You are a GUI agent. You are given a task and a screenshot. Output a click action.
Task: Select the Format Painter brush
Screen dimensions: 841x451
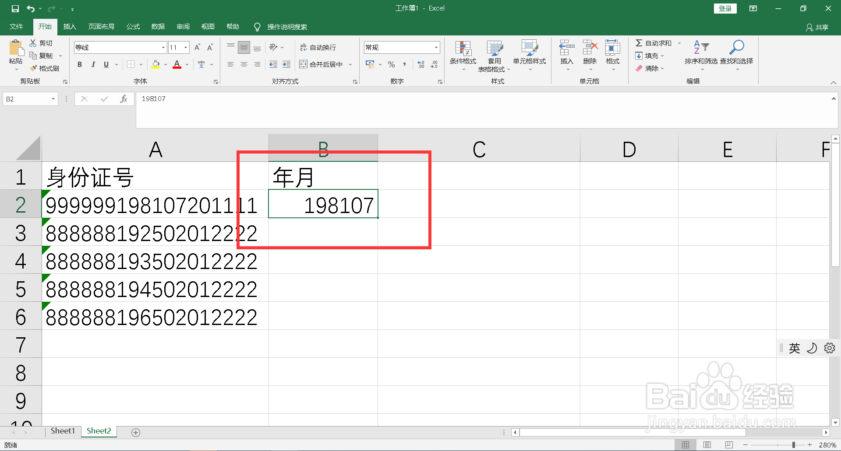tap(33, 68)
